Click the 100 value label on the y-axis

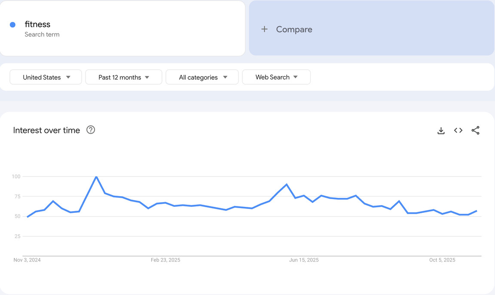(16, 176)
